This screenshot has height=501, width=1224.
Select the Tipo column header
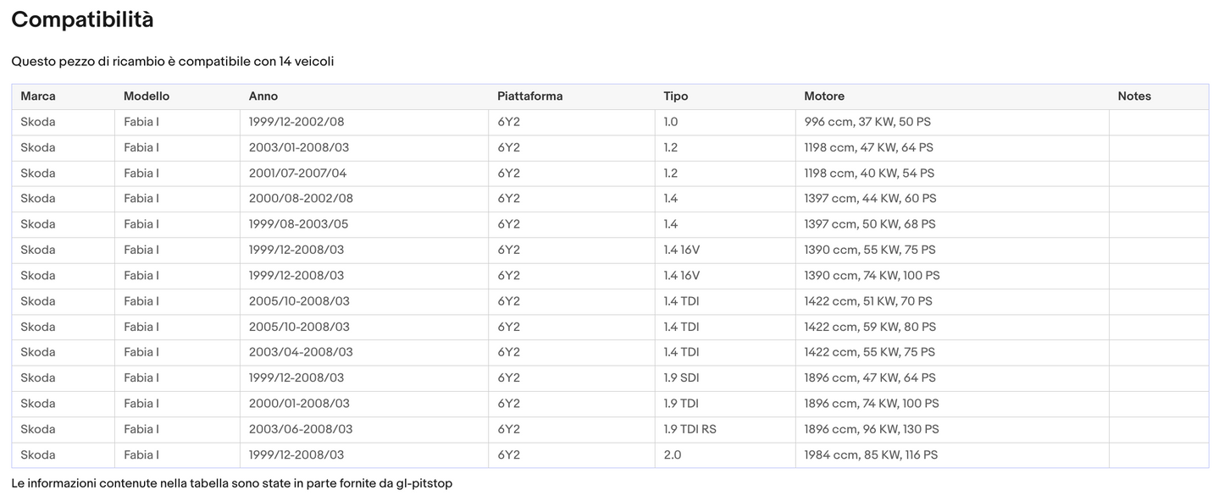pyautogui.click(x=676, y=96)
